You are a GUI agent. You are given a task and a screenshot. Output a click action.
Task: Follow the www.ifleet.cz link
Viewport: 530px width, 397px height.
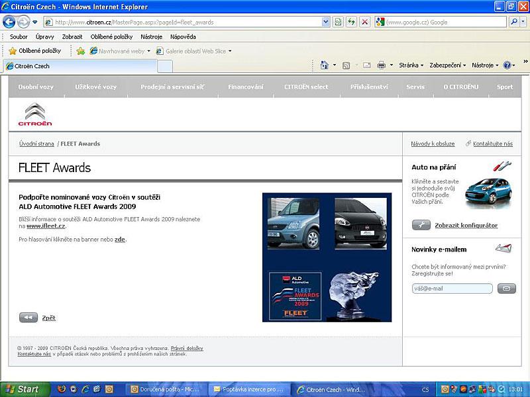coord(46,226)
